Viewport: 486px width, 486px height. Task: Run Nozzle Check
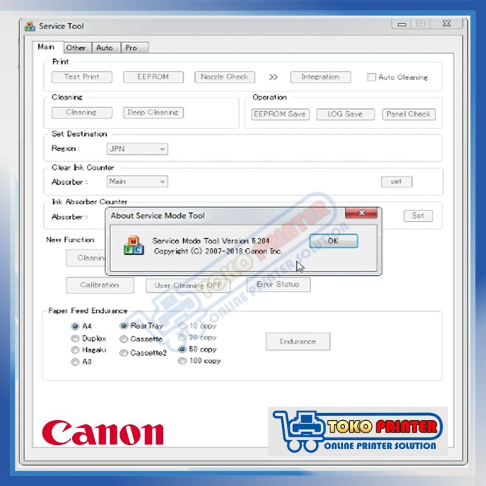225,77
